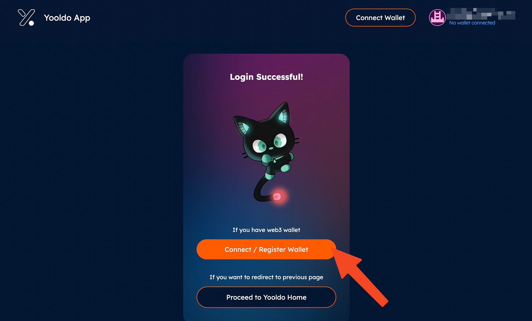
Task: Click the glowing pink tail tip
Action: (x=277, y=197)
